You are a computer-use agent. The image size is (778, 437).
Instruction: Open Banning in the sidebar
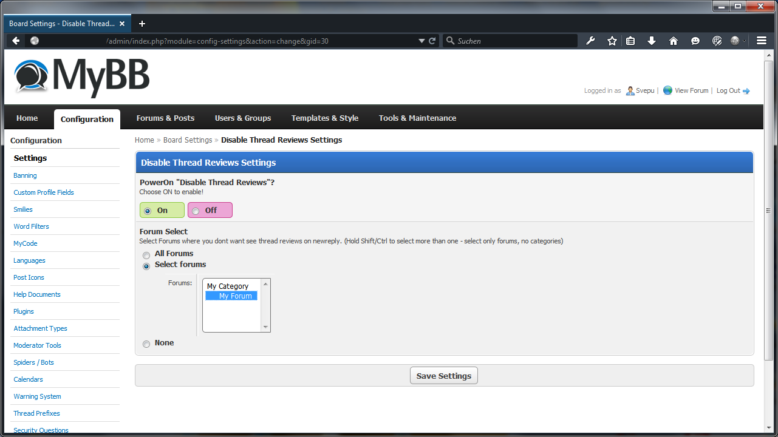pos(25,175)
